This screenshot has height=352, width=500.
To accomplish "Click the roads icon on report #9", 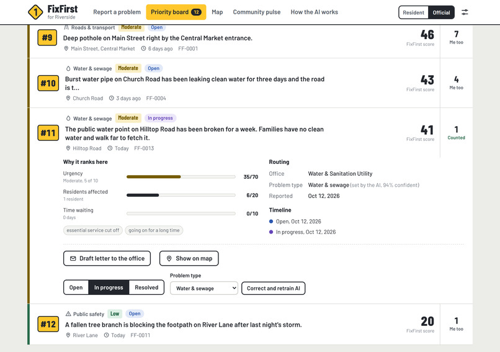I will pos(66,27).
